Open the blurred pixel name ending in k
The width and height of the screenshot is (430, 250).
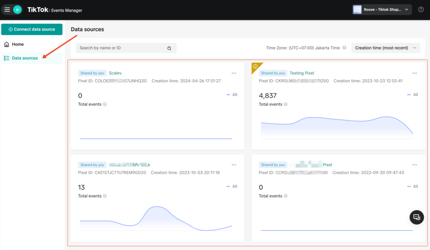coord(129,165)
